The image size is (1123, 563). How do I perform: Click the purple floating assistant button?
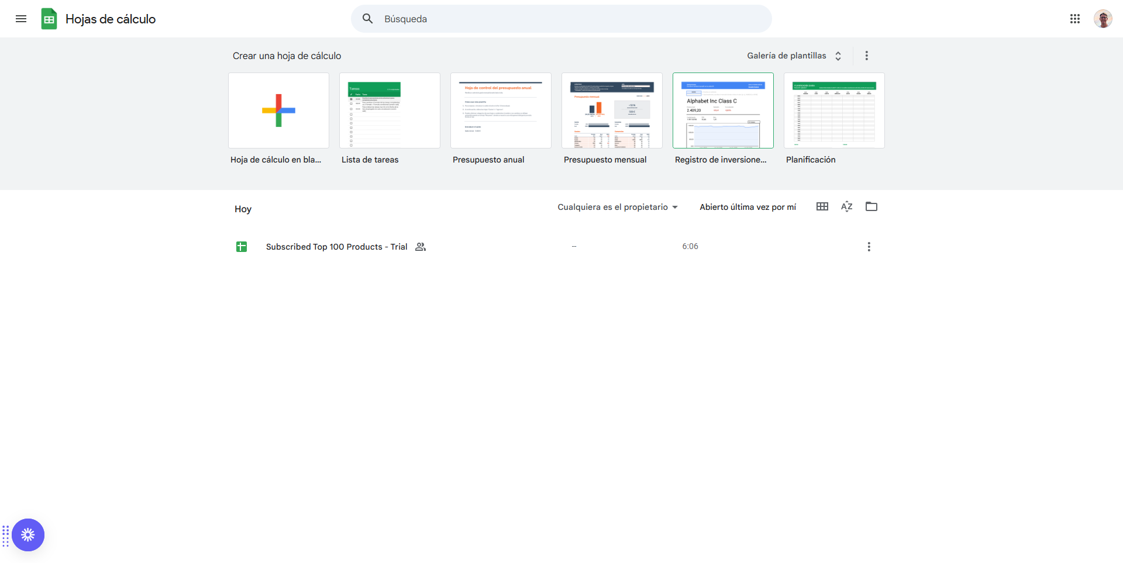[x=28, y=534]
